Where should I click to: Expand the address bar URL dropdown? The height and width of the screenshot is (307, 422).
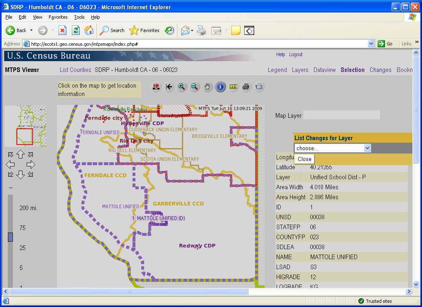(x=371, y=44)
